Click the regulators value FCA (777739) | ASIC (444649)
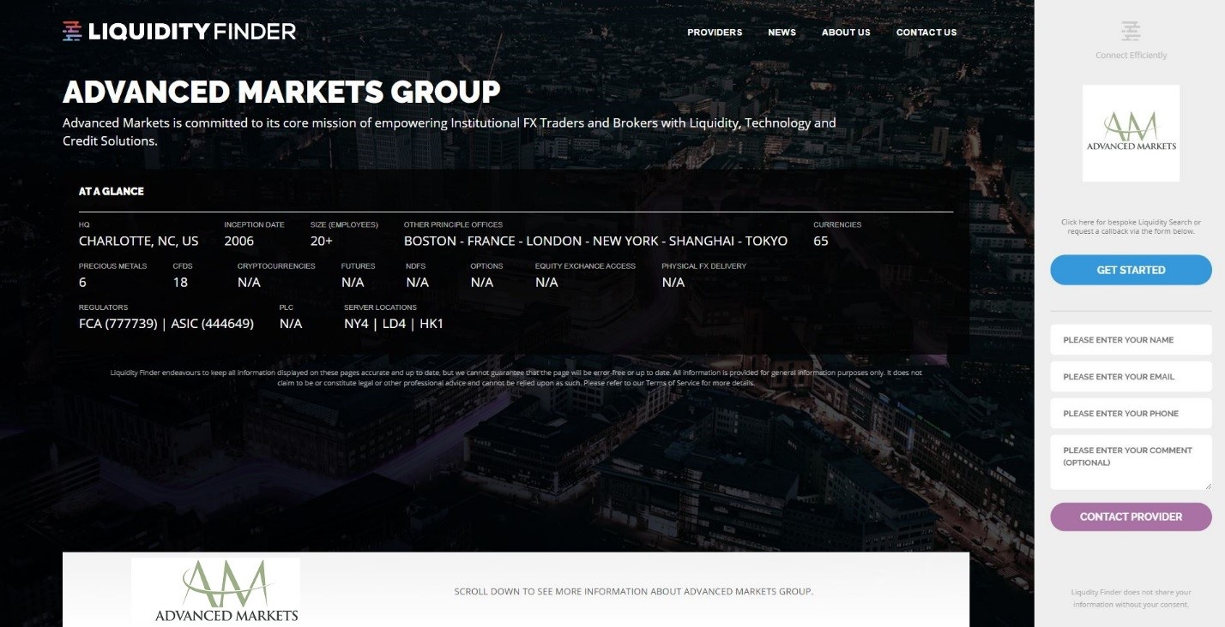 pyautogui.click(x=166, y=324)
